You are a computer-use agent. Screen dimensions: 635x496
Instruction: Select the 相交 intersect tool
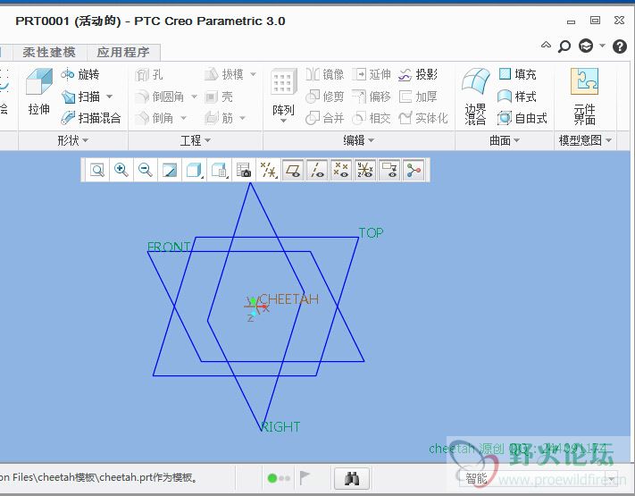coord(372,118)
